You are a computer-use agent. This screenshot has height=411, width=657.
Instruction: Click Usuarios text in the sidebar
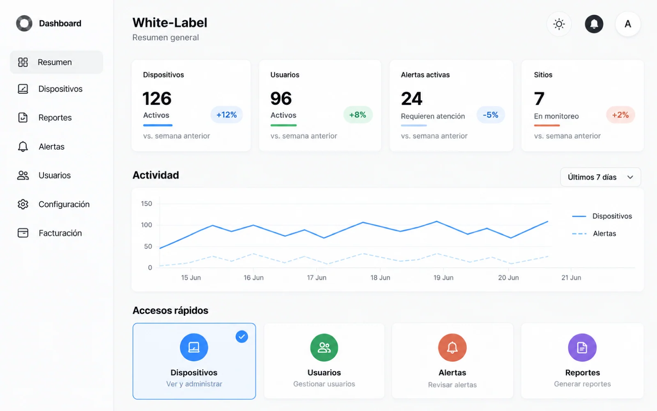(55, 175)
